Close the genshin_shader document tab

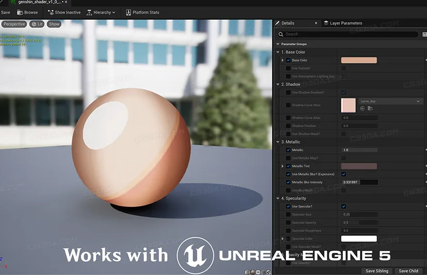point(66,2)
